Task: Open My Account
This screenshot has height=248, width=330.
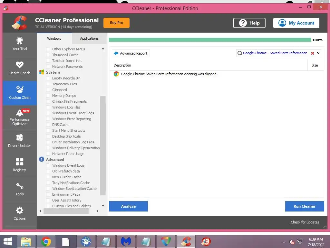Action: pos(296,23)
